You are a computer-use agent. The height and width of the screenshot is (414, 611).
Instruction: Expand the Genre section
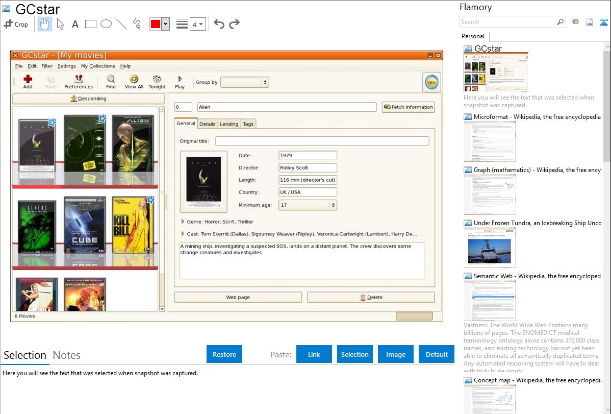(x=183, y=222)
